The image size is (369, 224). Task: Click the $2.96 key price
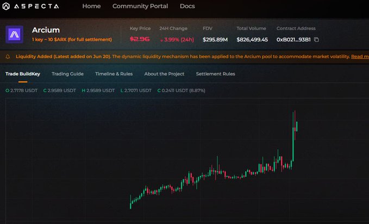point(140,39)
